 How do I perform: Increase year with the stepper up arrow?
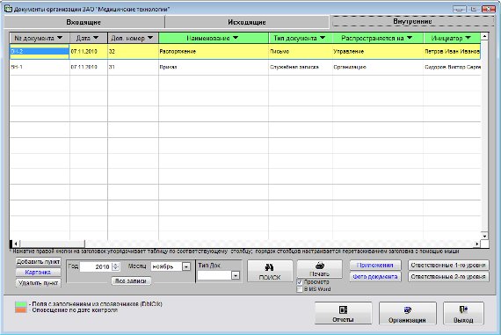pyautogui.click(x=116, y=265)
